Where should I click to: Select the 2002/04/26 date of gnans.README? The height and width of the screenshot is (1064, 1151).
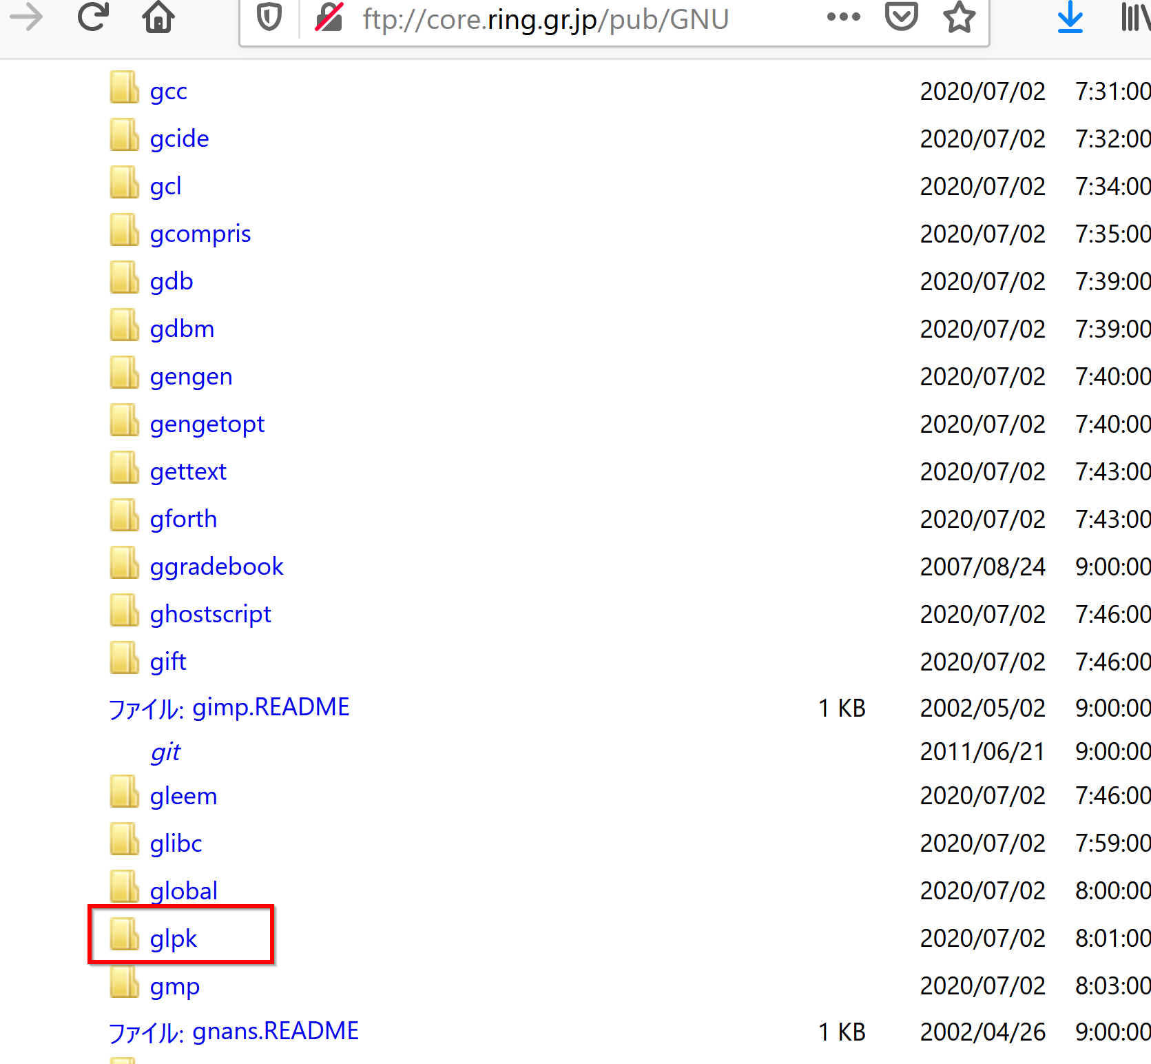(983, 1032)
